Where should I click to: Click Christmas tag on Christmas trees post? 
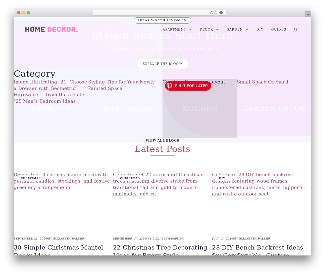click(130, 178)
